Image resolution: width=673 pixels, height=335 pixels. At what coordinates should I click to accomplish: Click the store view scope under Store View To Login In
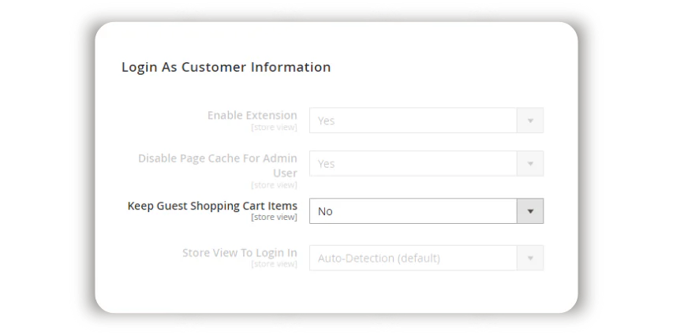click(274, 264)
